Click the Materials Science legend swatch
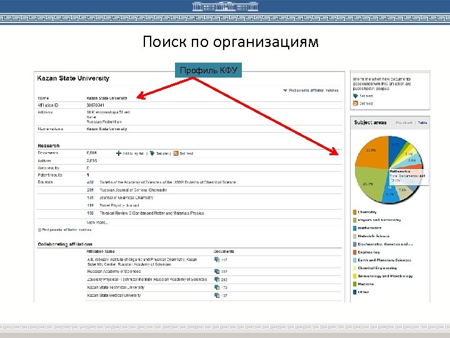The width and height of the screenshot is (450, 338). (x=355, y=236)
